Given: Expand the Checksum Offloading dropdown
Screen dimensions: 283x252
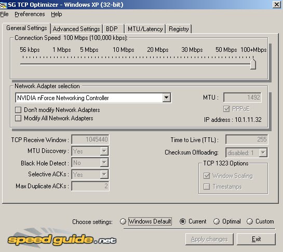Looking at the screenshot, I should coord(263,152).
